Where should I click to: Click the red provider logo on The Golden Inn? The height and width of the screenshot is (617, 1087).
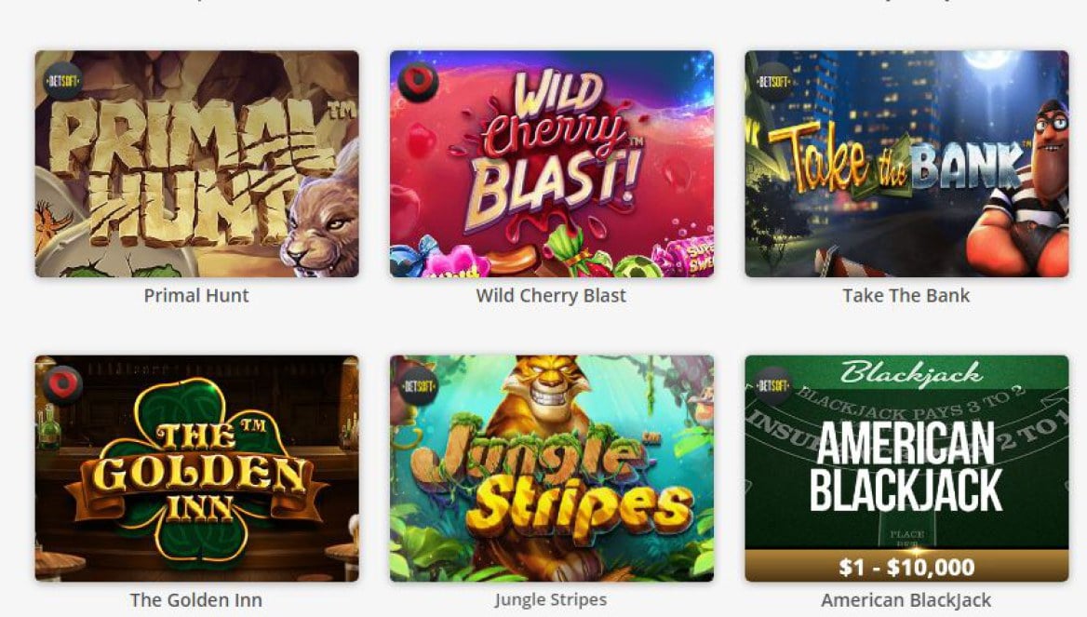coord(63,385)
